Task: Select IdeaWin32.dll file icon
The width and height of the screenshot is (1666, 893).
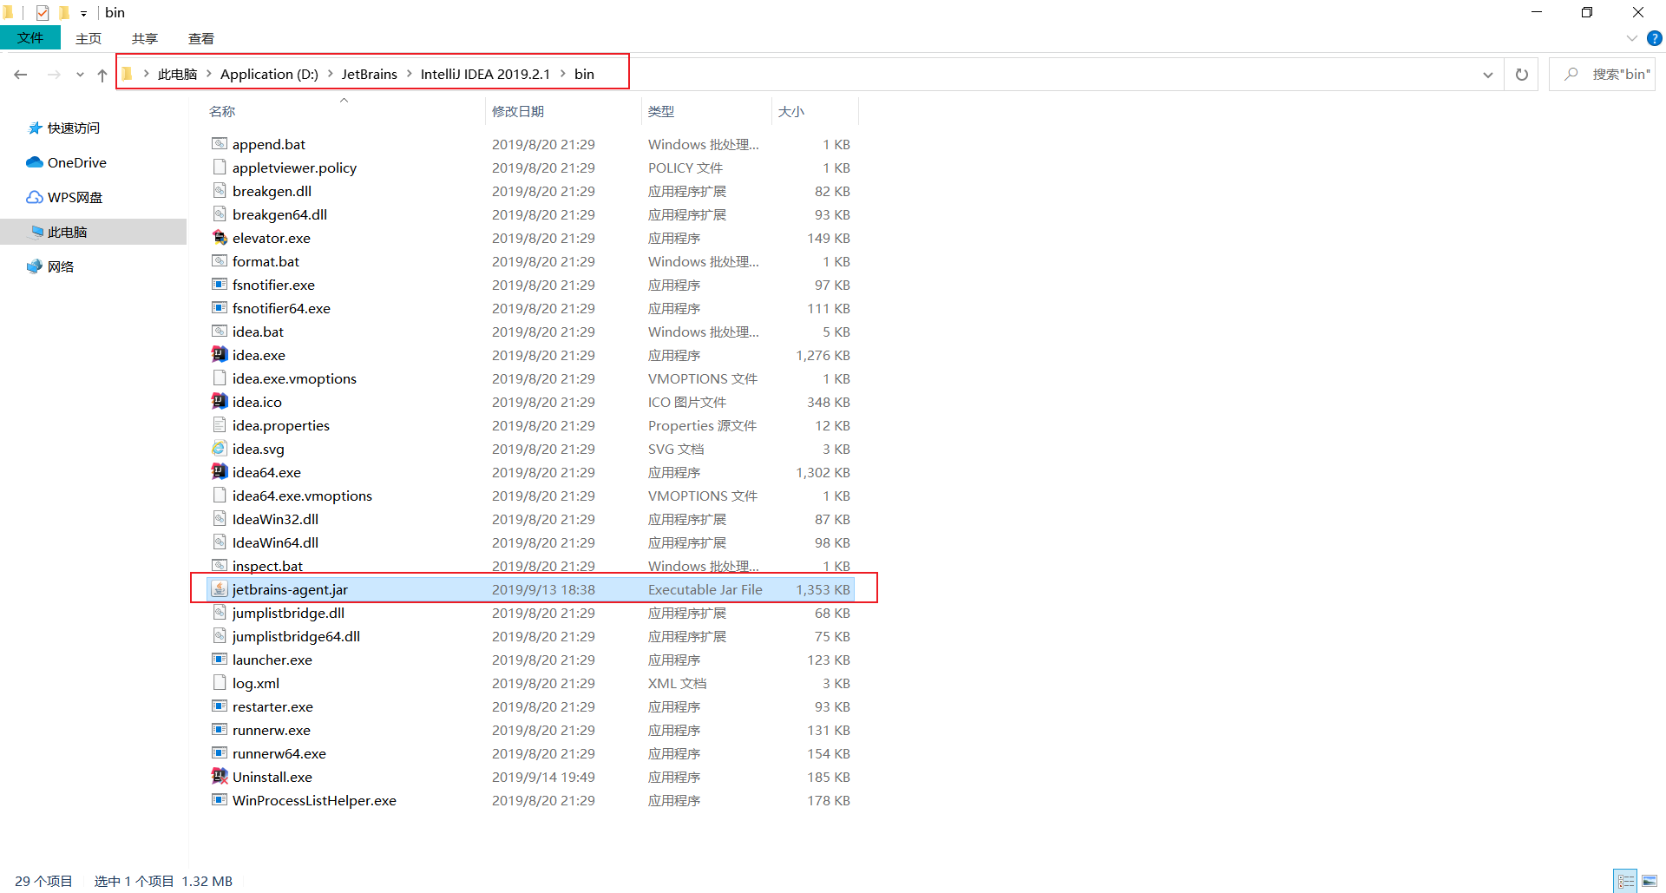Action: (x=220, y=518)
